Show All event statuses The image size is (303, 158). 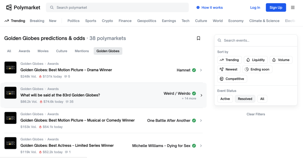pyautogui.click(x=262, y=99)
